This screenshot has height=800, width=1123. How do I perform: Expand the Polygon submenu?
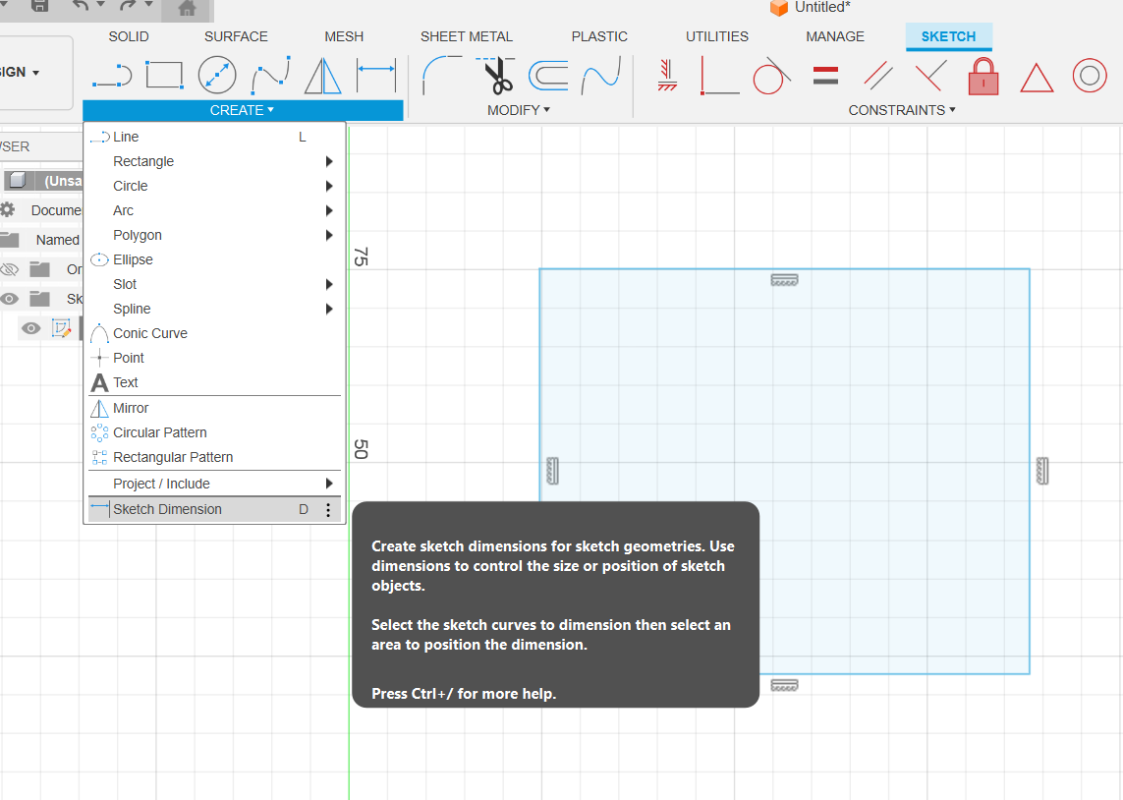tap(329, 236)
